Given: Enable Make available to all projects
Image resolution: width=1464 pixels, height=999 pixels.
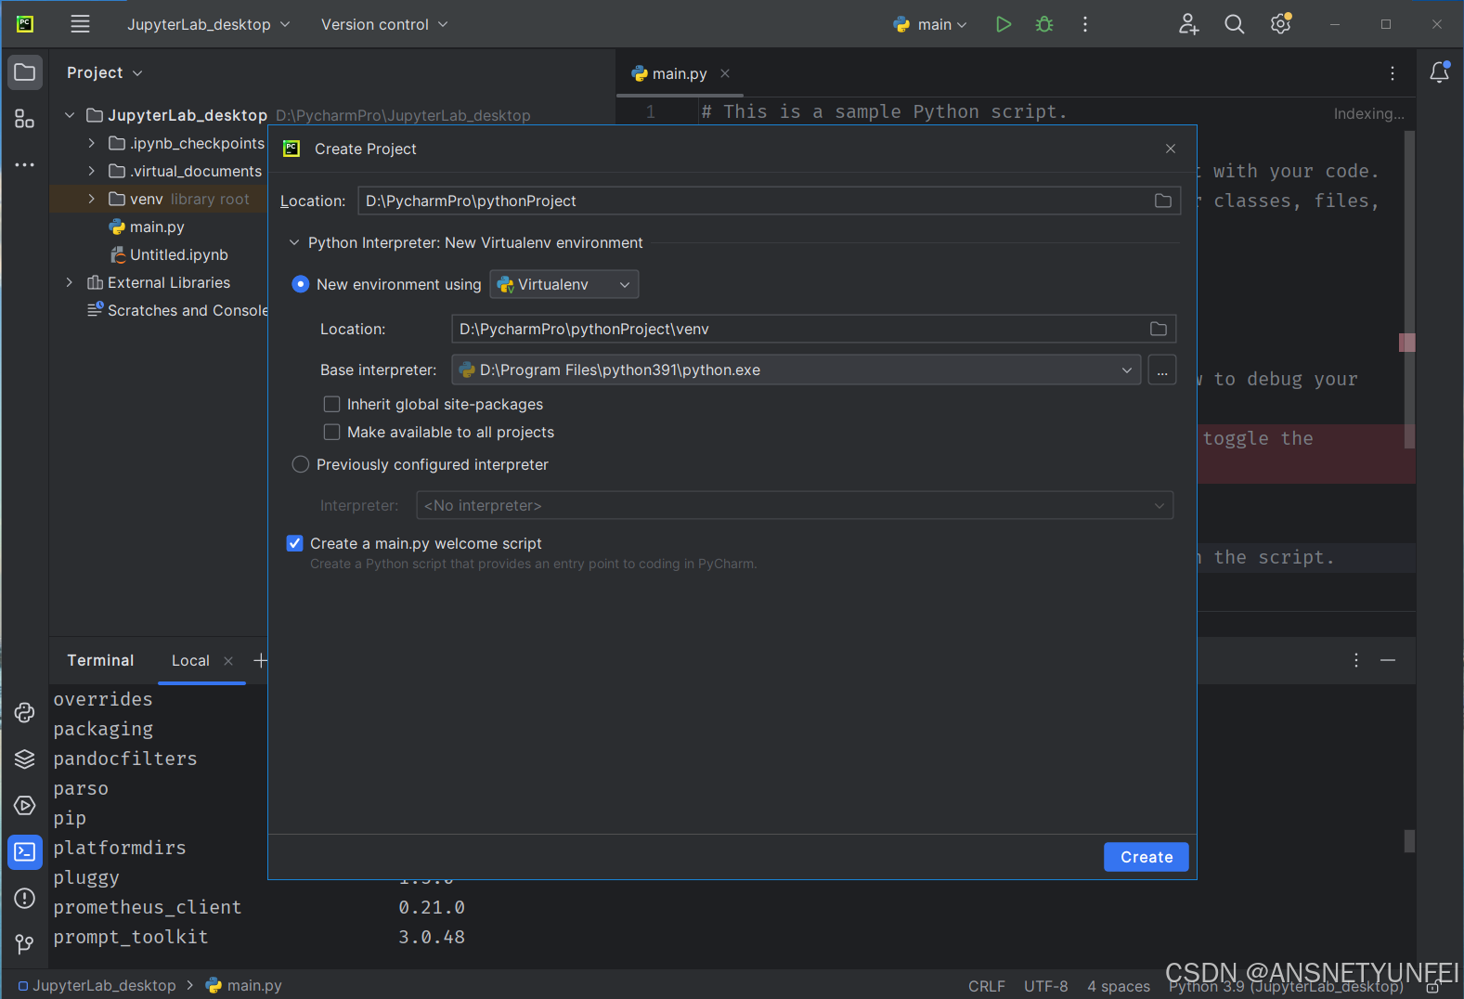Looking at the screenshot, I should pyautogui.click(x=331, y=432).
